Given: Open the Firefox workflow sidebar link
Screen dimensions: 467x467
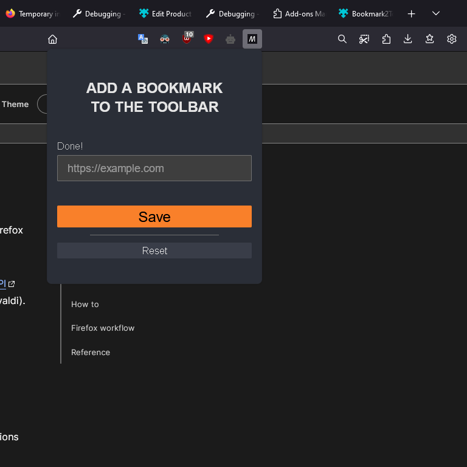Looking at the screenshot, I should tap(103, 328).
